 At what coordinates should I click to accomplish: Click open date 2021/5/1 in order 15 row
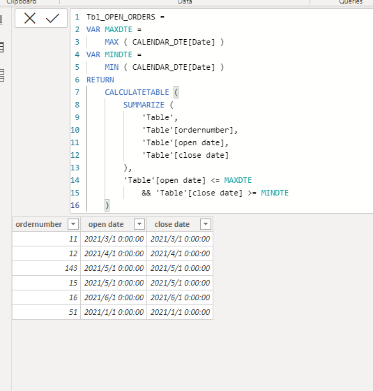pos(114,283)
